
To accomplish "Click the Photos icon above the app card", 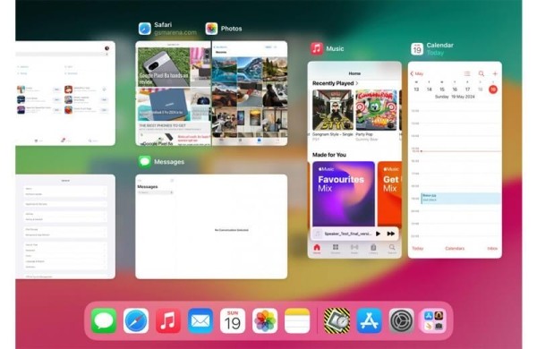I will tap(211, 29).
